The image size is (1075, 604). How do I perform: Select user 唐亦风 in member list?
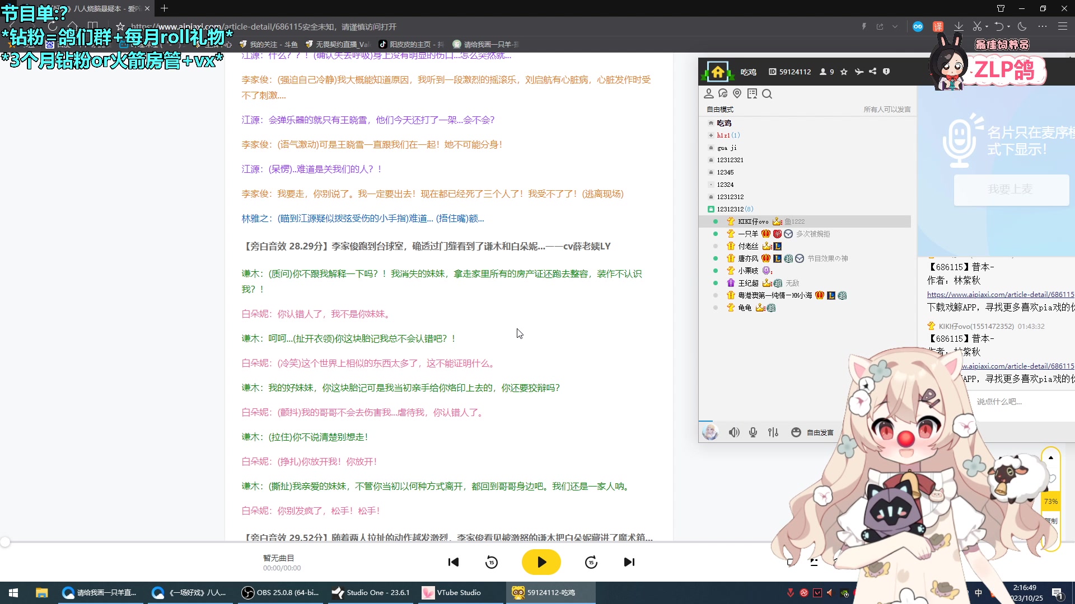point(748,258)
